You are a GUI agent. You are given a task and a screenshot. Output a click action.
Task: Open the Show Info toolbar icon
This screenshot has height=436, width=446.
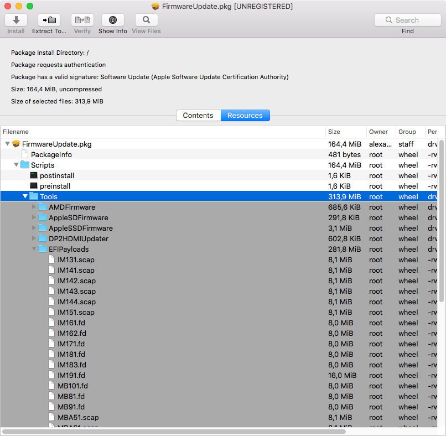pos(113,20)
